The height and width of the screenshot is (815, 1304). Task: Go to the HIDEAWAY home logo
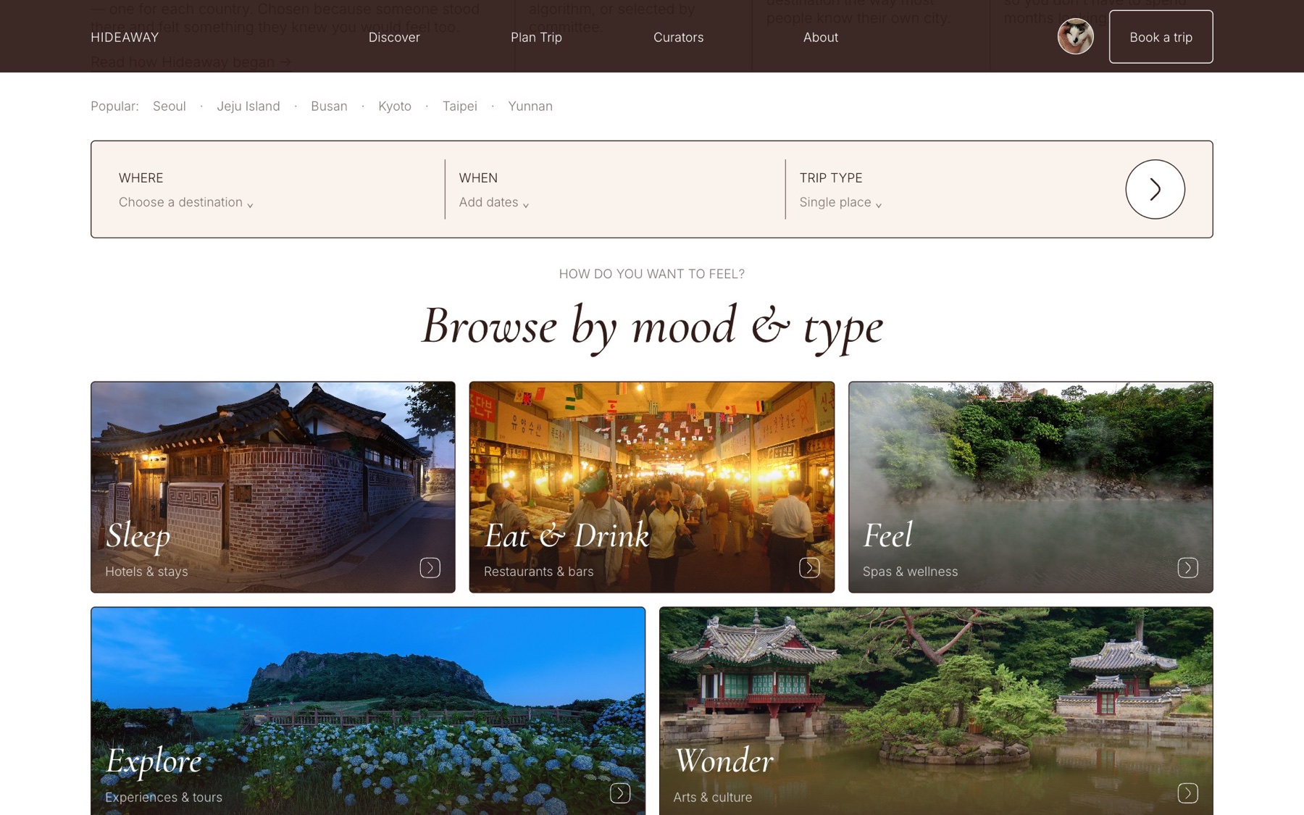pos(125,37)
